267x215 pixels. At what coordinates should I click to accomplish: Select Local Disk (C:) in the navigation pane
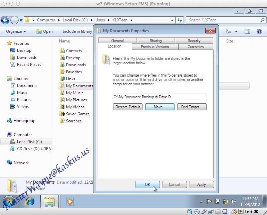click(29, 142)
